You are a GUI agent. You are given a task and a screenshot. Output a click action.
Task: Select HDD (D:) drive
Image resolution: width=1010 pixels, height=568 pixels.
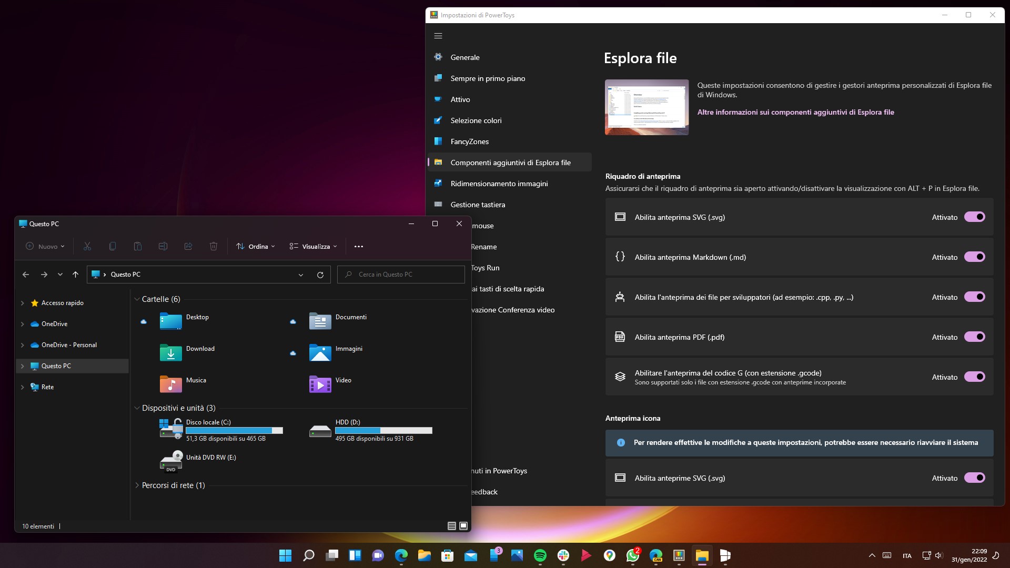tap(370, 430)
